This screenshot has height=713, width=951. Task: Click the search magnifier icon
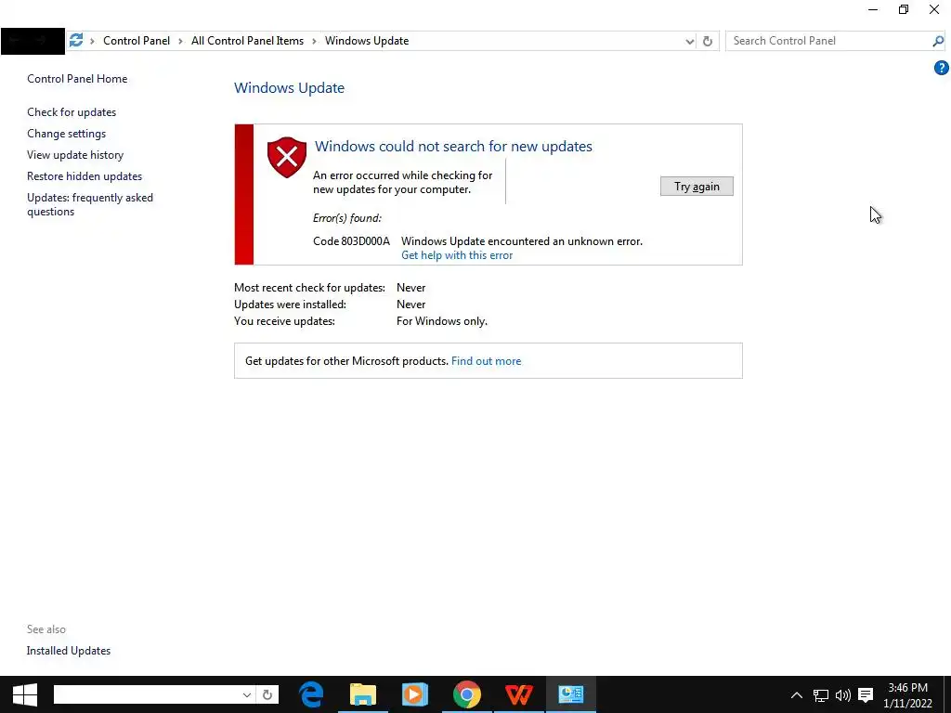938,41
